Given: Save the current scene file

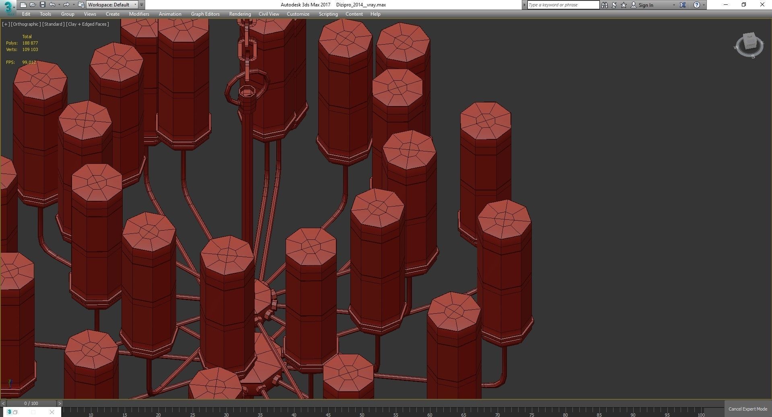Looking at the screenshot, I should point(42,5).
